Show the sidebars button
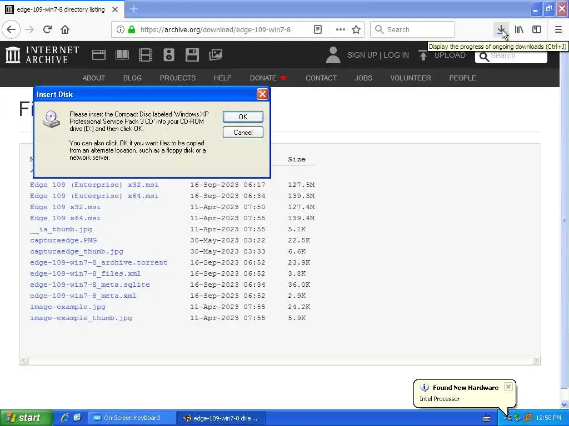 537,29
